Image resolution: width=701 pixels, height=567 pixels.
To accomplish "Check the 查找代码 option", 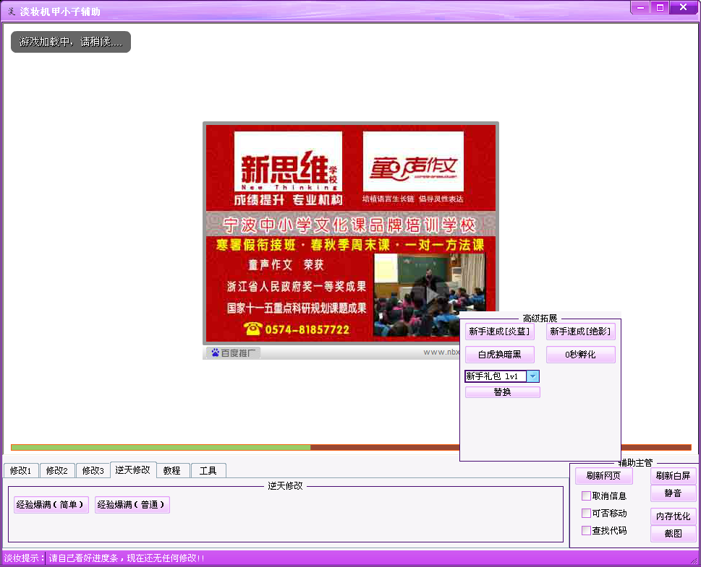I will pyautogui.click(x=587, y=531).
